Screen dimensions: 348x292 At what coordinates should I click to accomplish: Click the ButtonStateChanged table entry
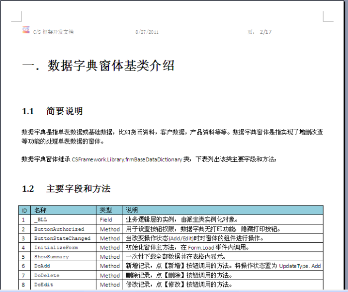pos(62,238)
